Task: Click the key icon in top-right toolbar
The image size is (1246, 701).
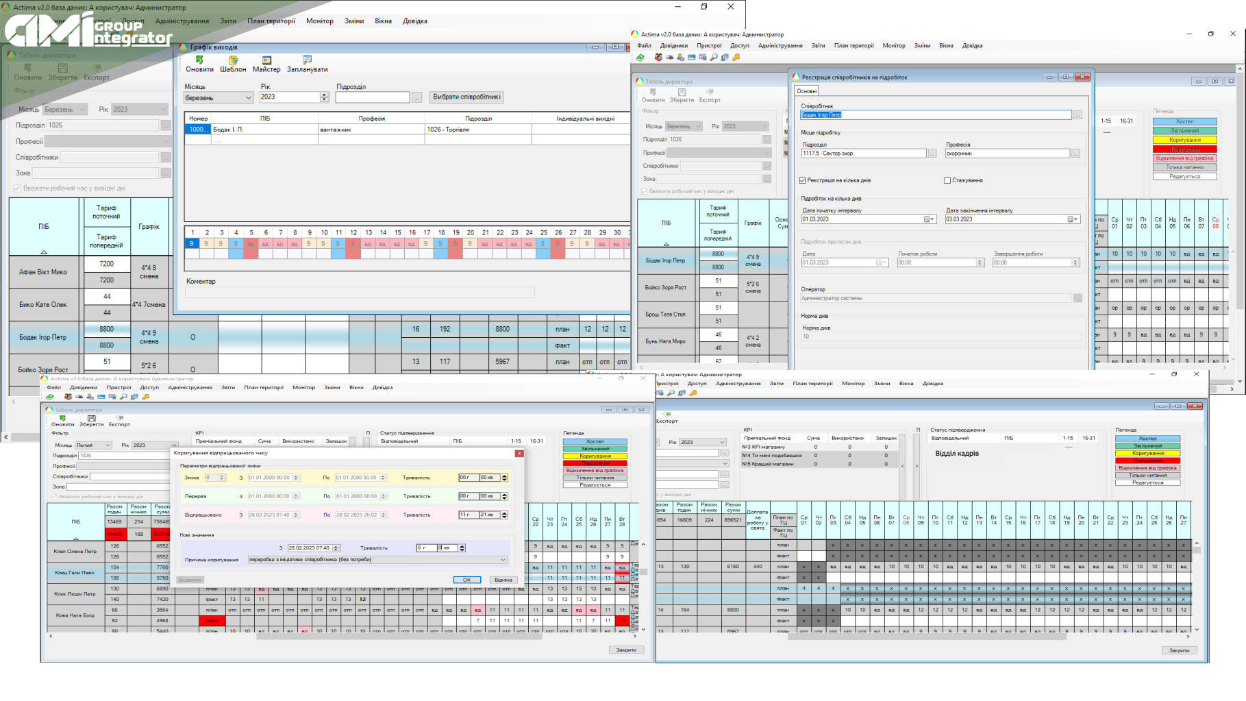Action: (736, 58)
